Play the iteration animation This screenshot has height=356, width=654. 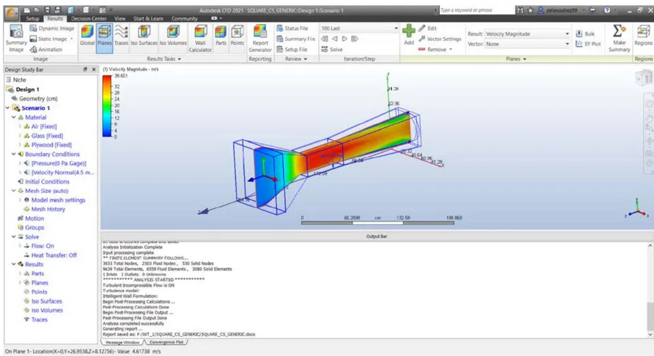345,39
